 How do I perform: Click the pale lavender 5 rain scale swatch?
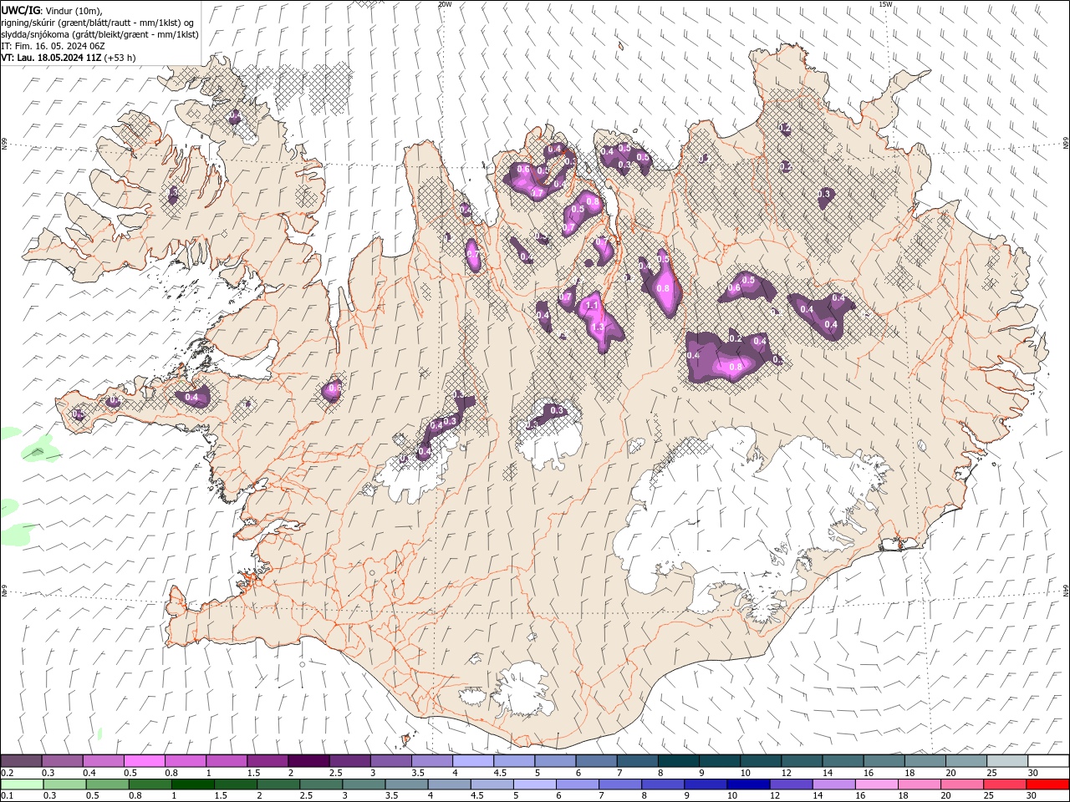point(534,784)
